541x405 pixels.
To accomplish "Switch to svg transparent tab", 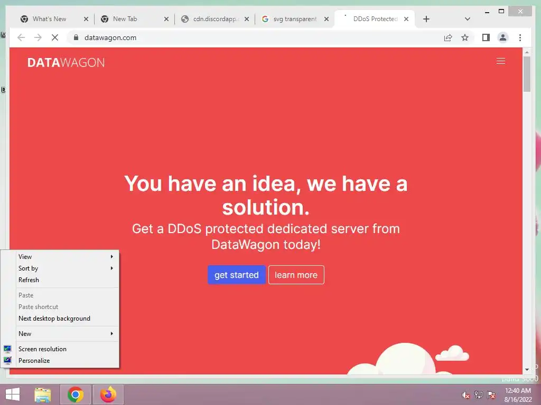I will 295,19.
